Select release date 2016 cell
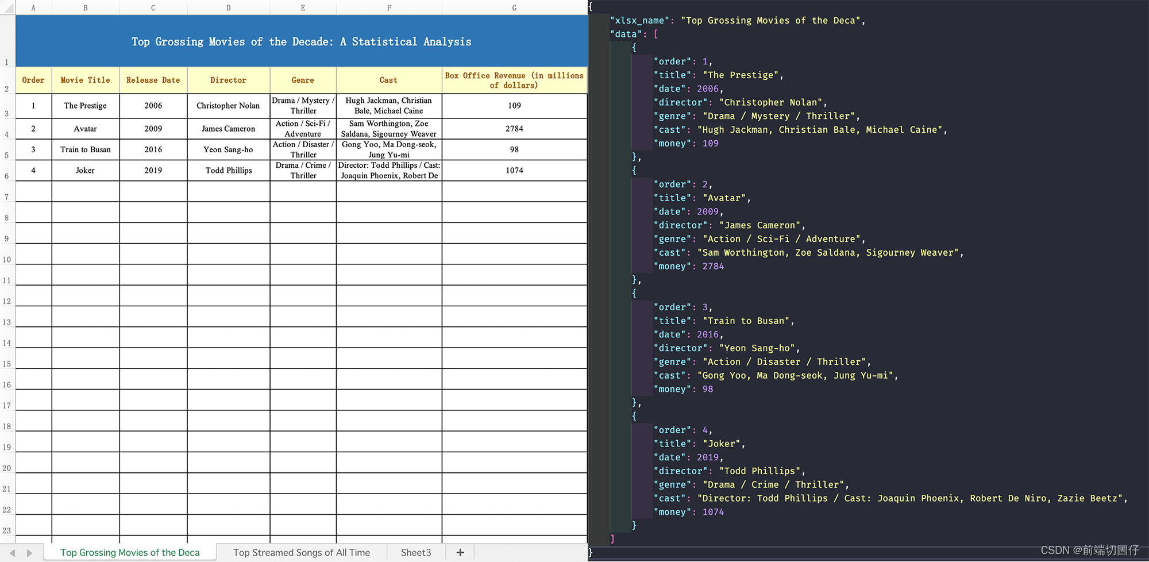Image resolution: width=1149 pixels, height=562 pixels. click(x=153, y=149)
